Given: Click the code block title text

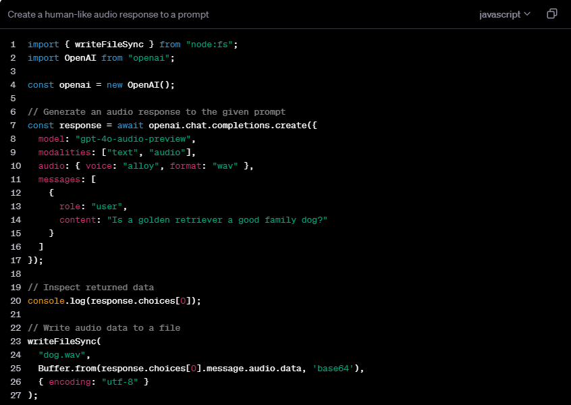Looking at the screenshot, I should click(108, 14).
